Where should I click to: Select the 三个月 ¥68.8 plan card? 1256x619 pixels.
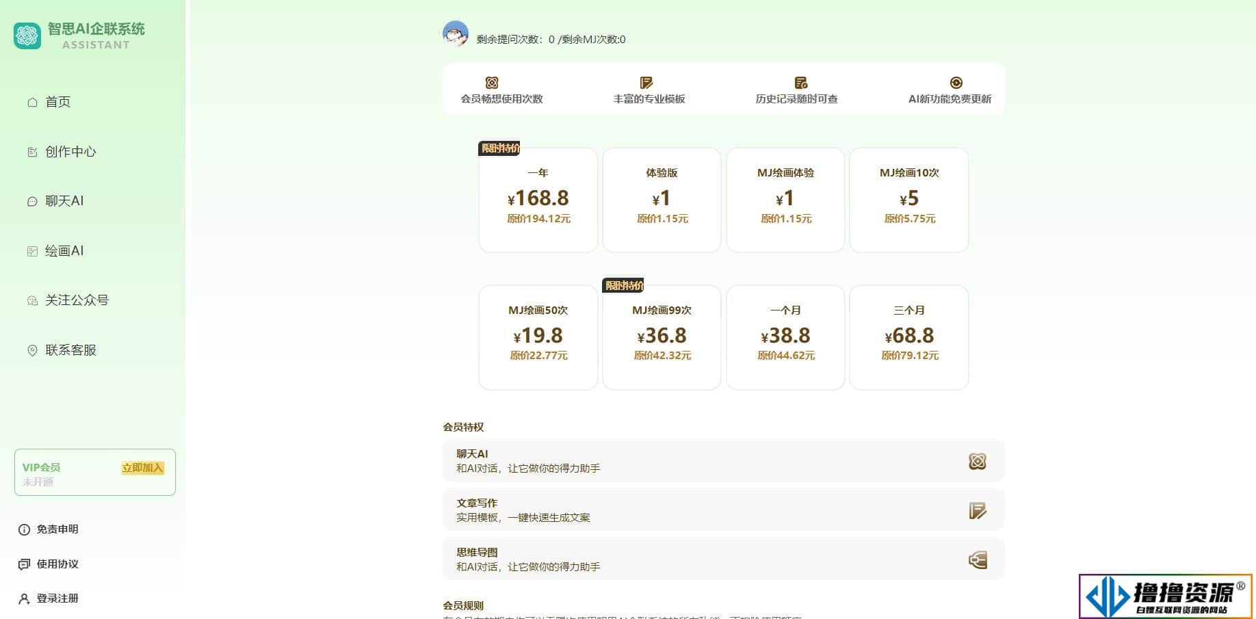909,337
